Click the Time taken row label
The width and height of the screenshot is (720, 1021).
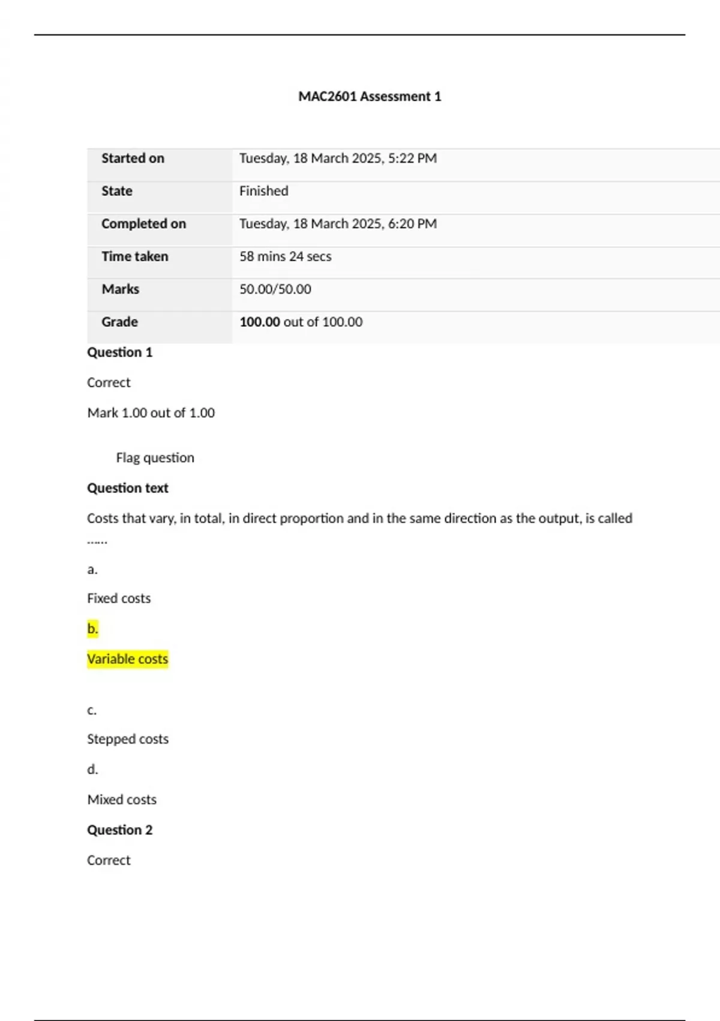click(x=134, y=256)
